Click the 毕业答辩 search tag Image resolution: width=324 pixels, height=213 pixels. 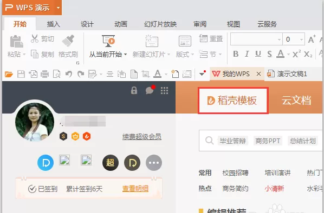click(232, 141)
